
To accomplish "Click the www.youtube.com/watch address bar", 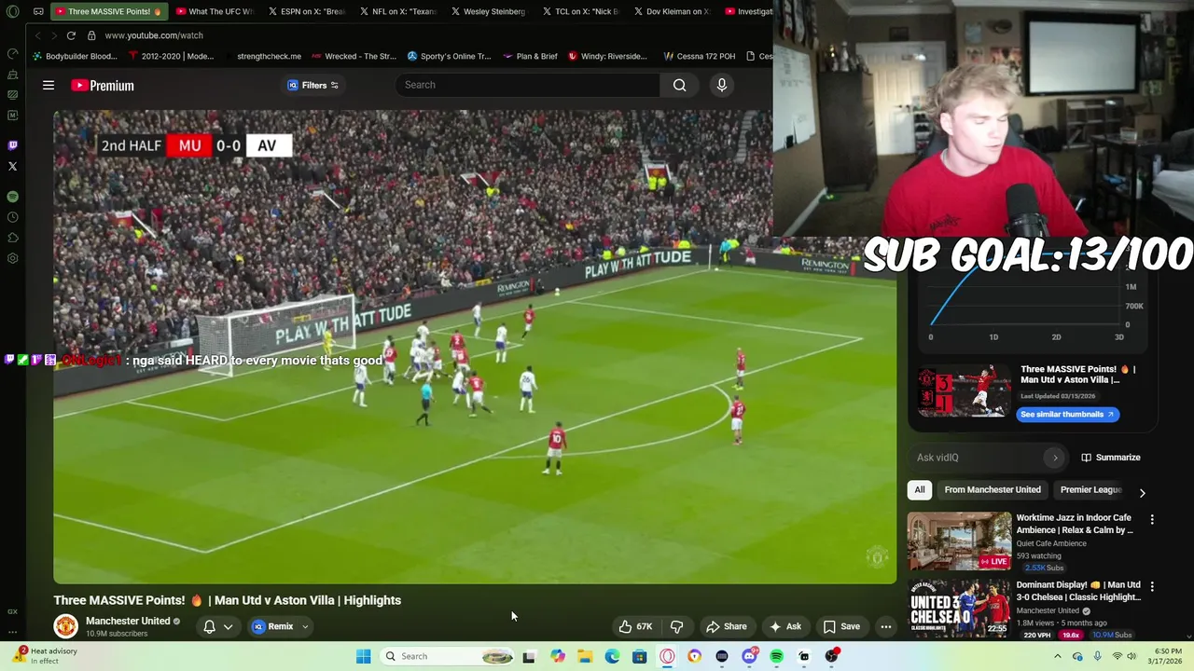I will point(154,35).
